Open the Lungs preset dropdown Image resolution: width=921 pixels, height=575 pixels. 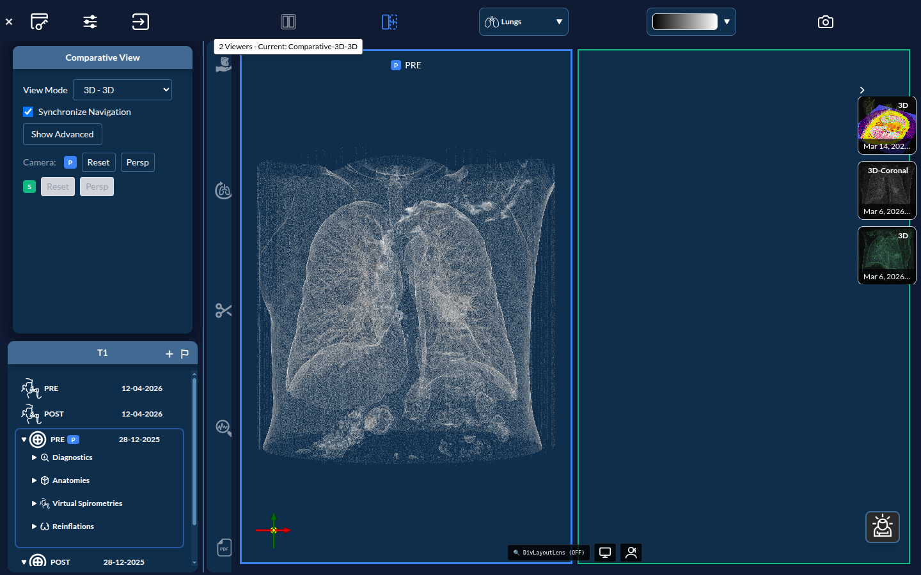[x=524, y=22]
